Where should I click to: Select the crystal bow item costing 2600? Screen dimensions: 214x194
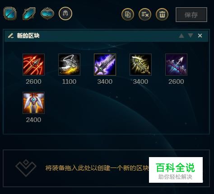(x=176, y=64)
